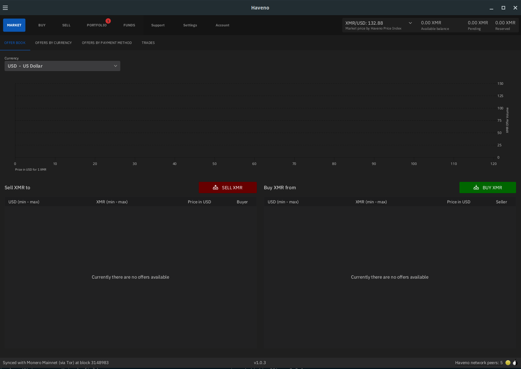Click the Tor onion status icon

[x=515, y=363]
